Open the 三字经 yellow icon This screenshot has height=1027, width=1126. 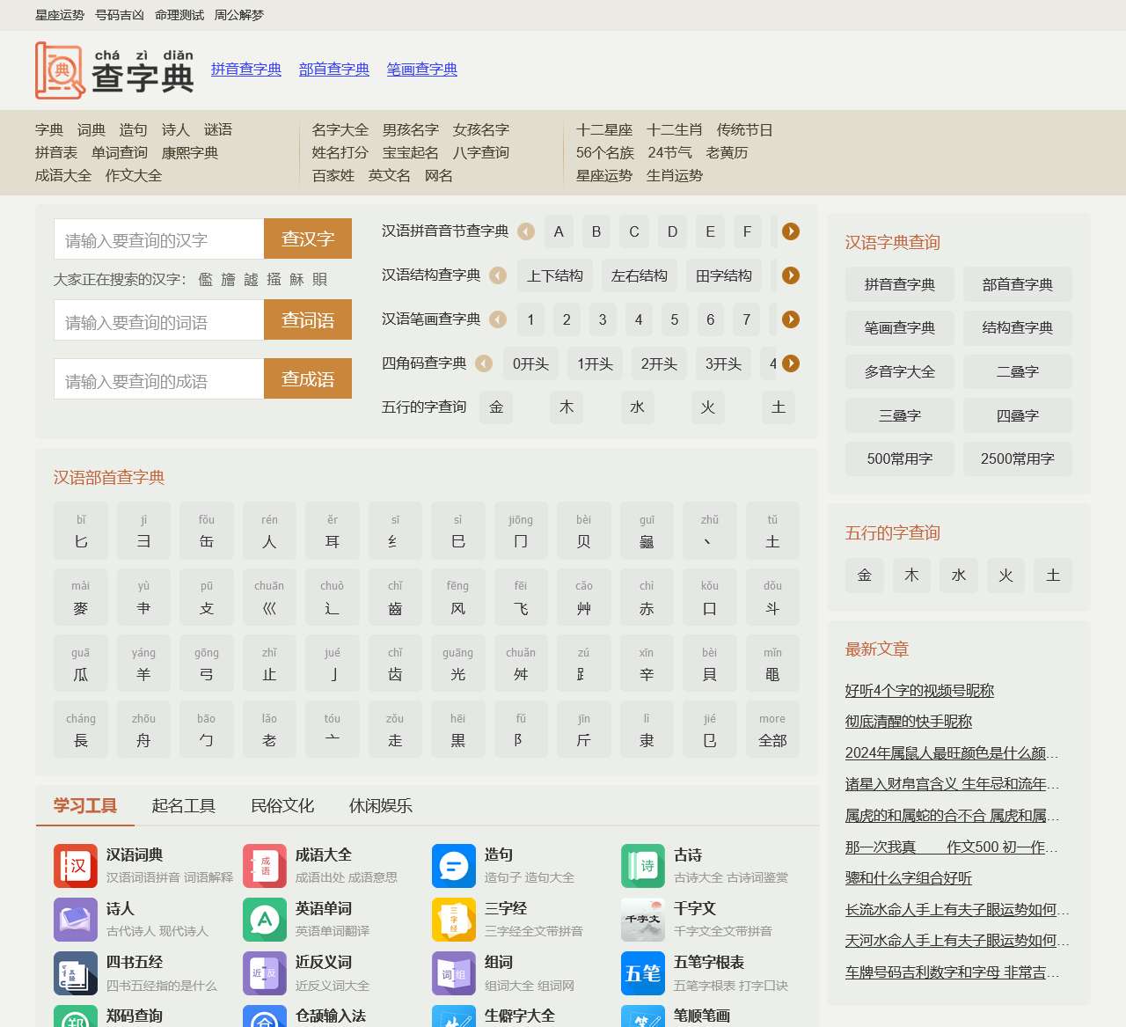(x=454, y=920)
